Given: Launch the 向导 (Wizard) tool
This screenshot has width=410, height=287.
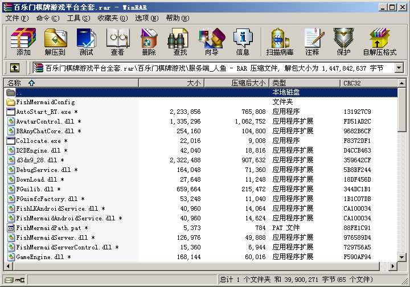Looking at the screenshot, I should (212, 42).
